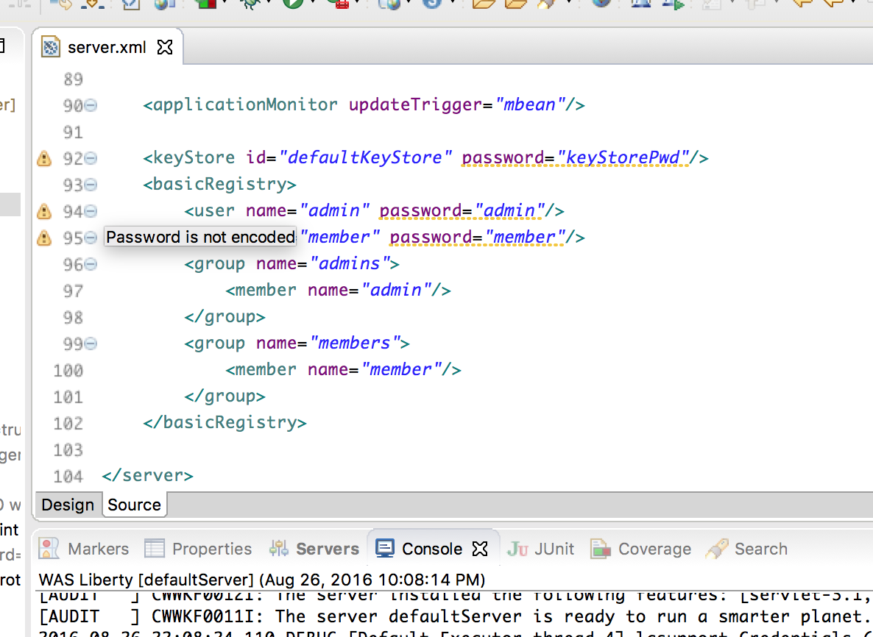Click the warning marker on line 94

[43, 210]
